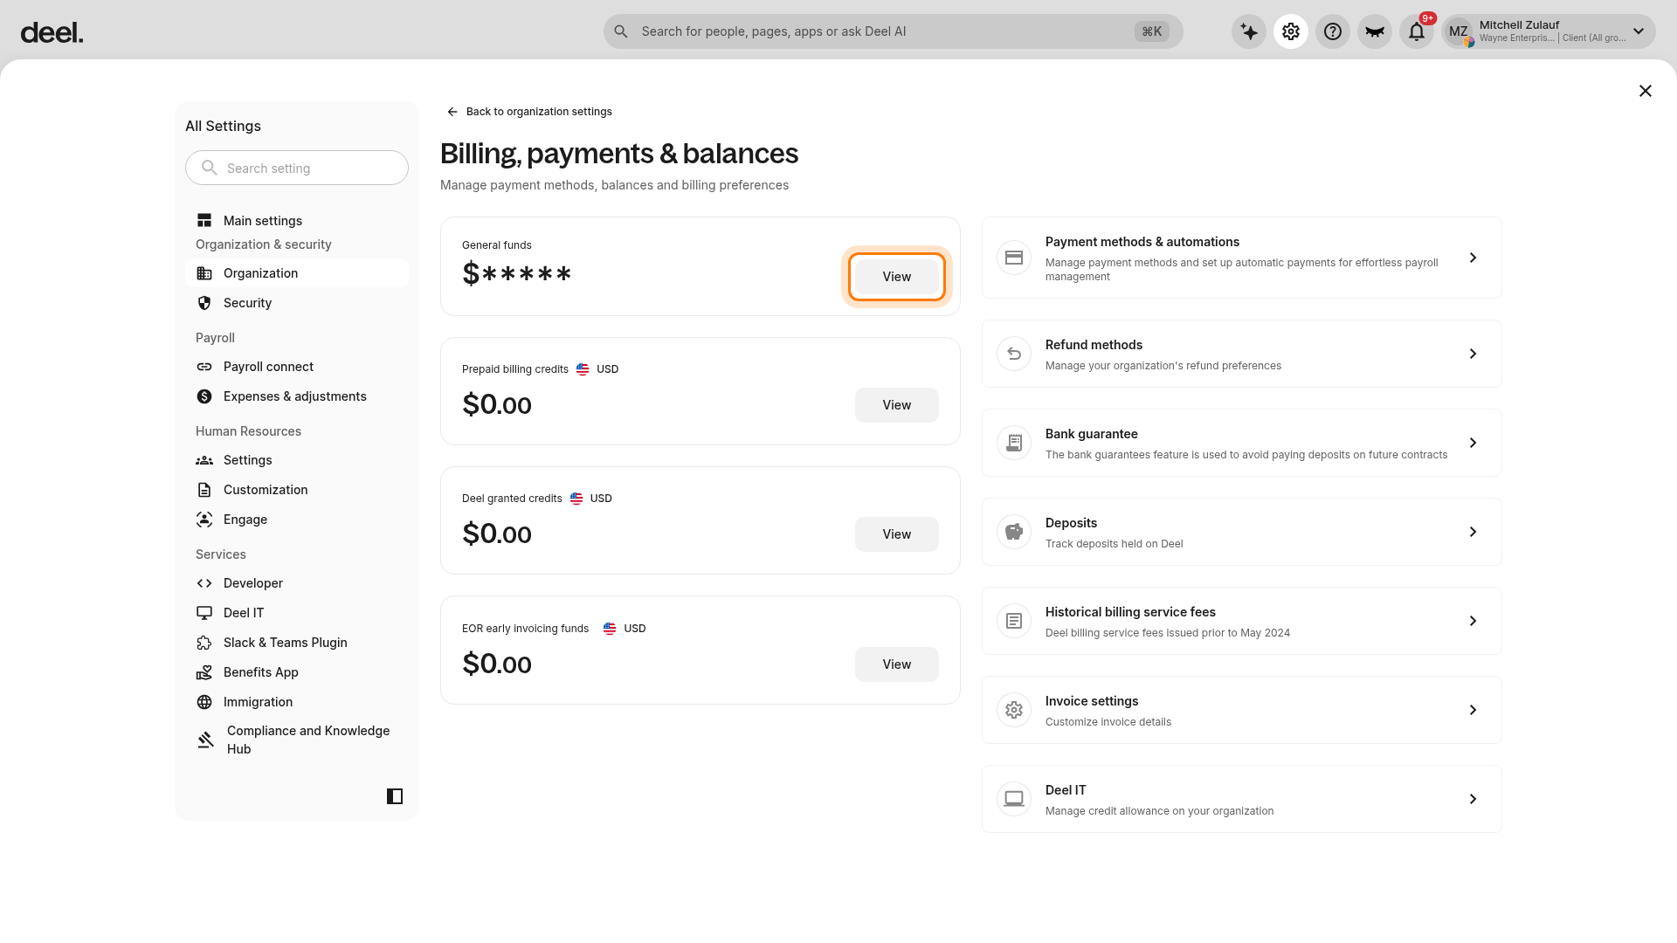View Prepaid billing credits
1677x943 pixels.
click(897, 405)
